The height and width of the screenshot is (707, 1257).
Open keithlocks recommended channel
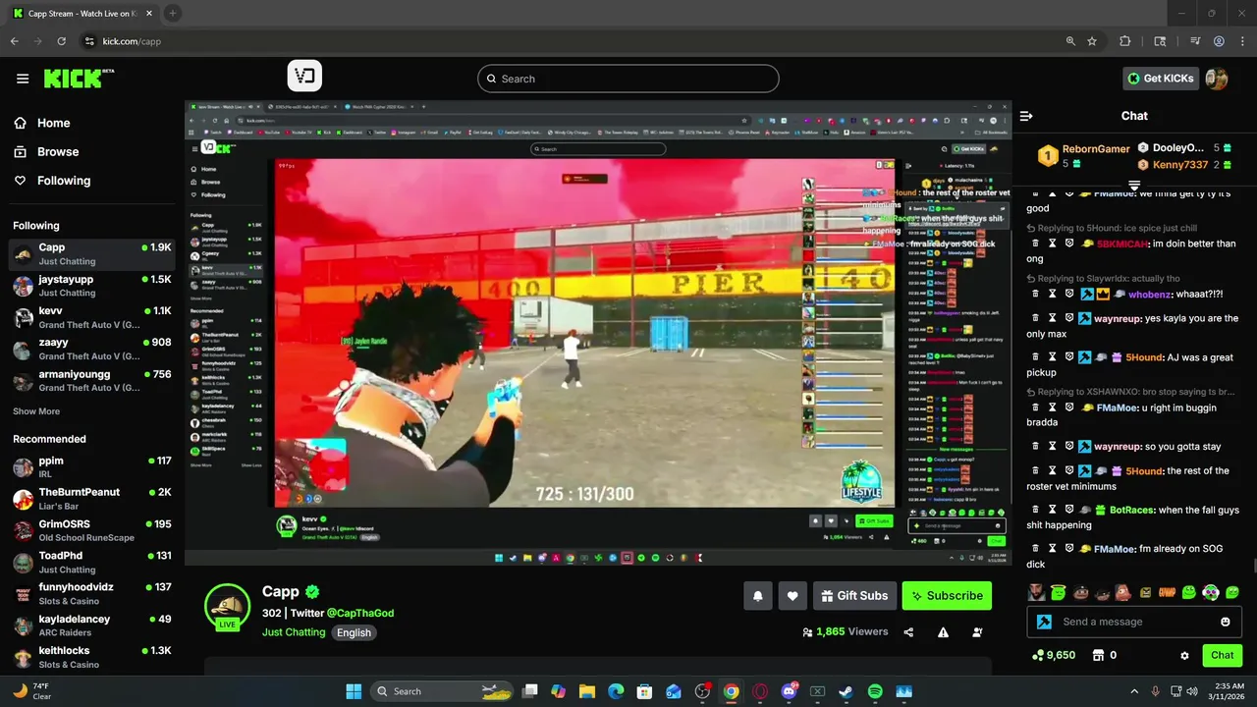click(x=91, y=657)
